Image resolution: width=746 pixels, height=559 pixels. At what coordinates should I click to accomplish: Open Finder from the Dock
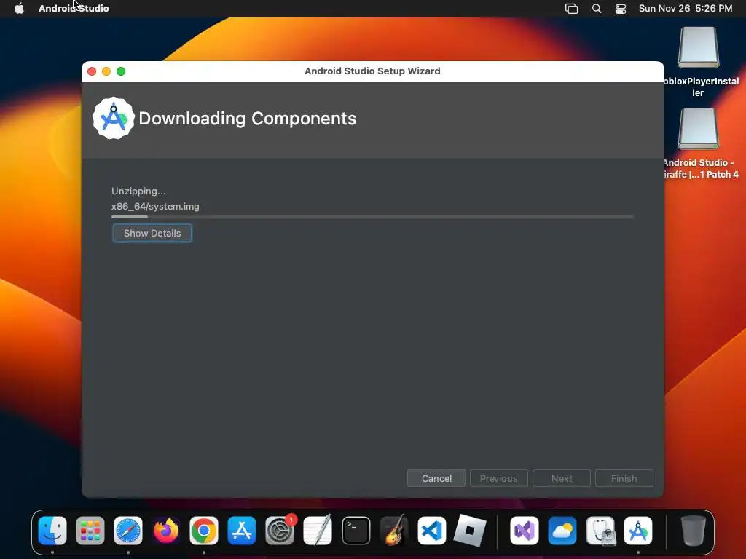[x=52, y=531]
